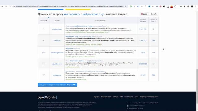Image resolution: width=198 pixels, height=111 pixels.
Task: Click green circle extension icon
Action: [131, 6]
